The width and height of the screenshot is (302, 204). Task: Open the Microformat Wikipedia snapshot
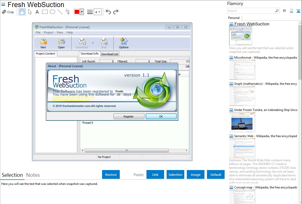tap(242, 70)
